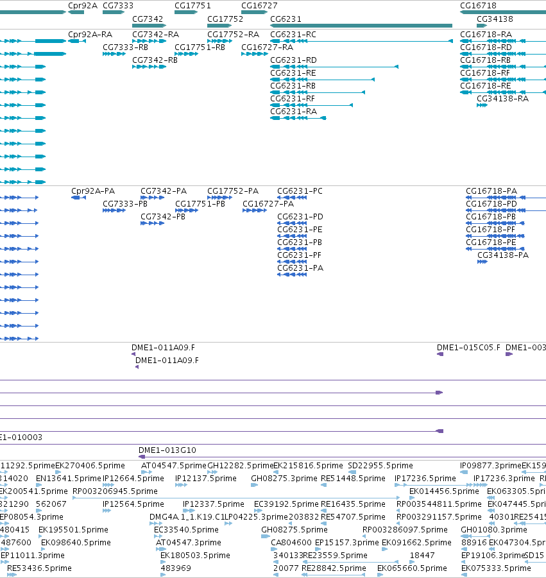Click transcript CG7342-RA
Image resolution: width=546 pixels, height=578 pixels.
tap(155, 35)
